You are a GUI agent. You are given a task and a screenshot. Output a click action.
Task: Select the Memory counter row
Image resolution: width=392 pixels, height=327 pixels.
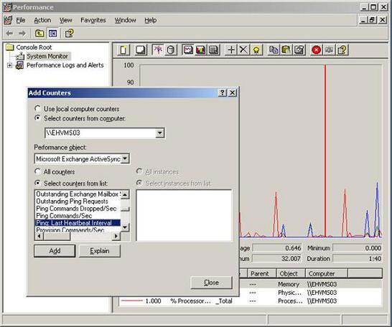click(310, 284)
